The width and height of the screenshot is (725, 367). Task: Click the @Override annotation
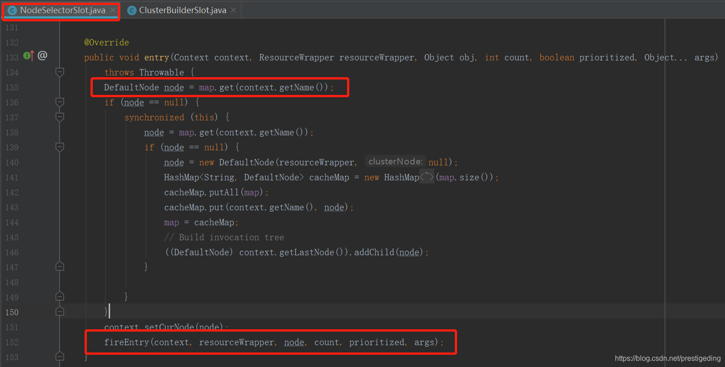click(106, 42)
